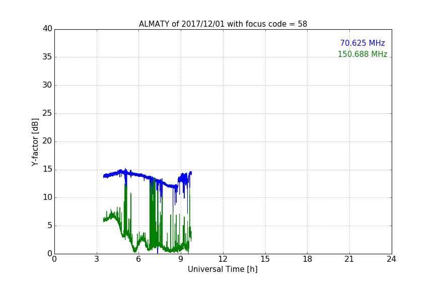
Task: Click y-axis tick label 10
Action: 47,197
